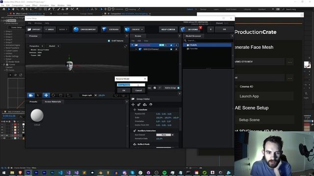The width and height of the screenshot is (314, 176).
Task: Select the Type tool
Action: 53,9
